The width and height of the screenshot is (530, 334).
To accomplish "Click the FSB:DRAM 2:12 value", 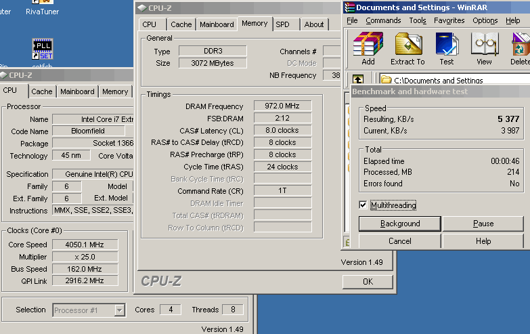I will point(282,118).
